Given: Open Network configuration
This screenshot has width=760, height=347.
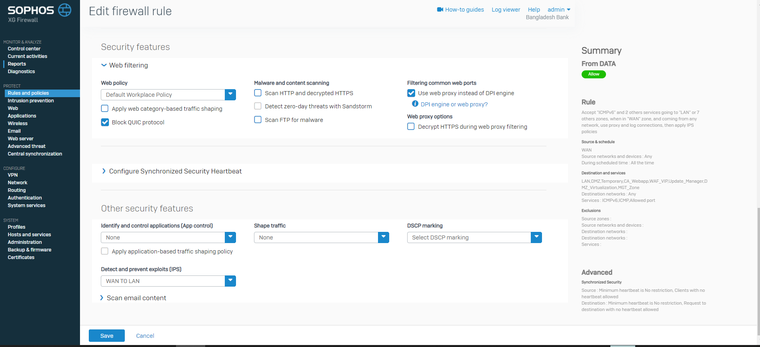Looking at the screenshot, I should pos(18,183).
